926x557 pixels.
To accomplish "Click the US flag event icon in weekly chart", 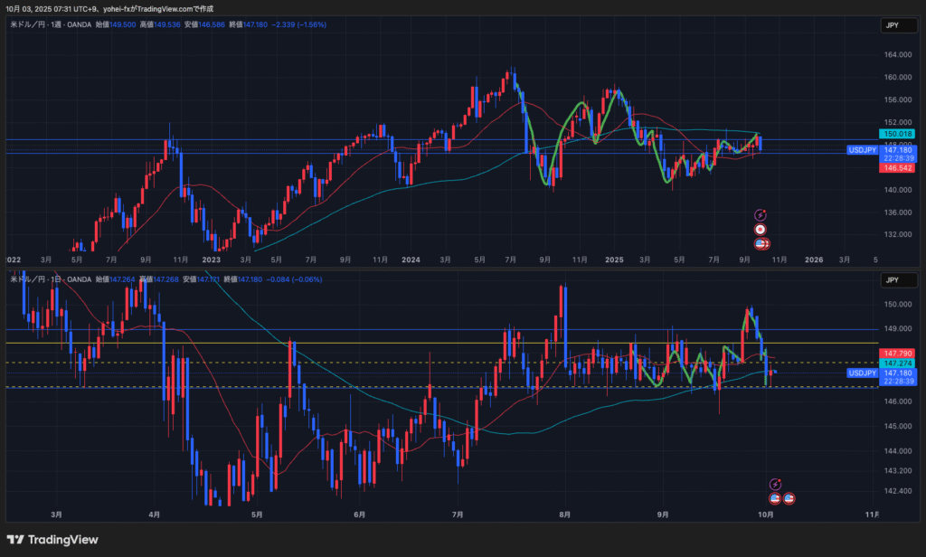I will pyautogui.click(x=761, y=243).
